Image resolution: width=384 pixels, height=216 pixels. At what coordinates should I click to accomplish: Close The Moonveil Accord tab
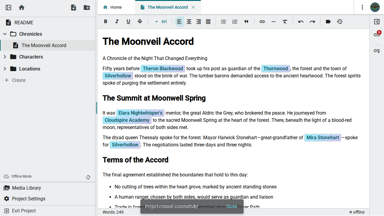click(x=193, y=7)
